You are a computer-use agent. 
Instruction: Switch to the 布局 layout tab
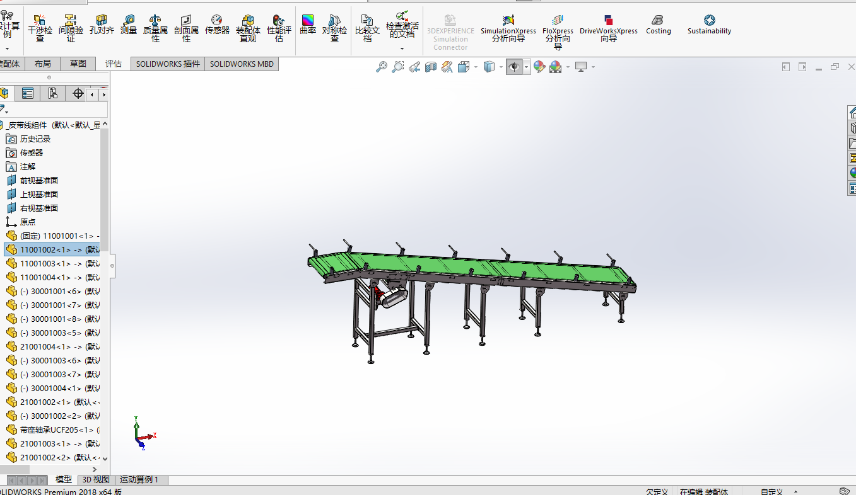pos(43,64)
